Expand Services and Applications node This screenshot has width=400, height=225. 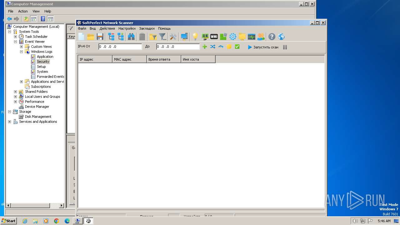point(9,122)
